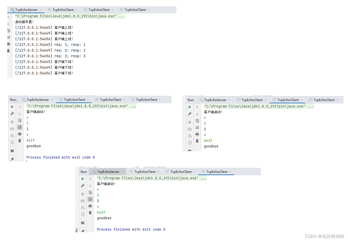Click log line "[/127.0.0.1:54645] req: 1; resp: 1"

tap(50, 45)
